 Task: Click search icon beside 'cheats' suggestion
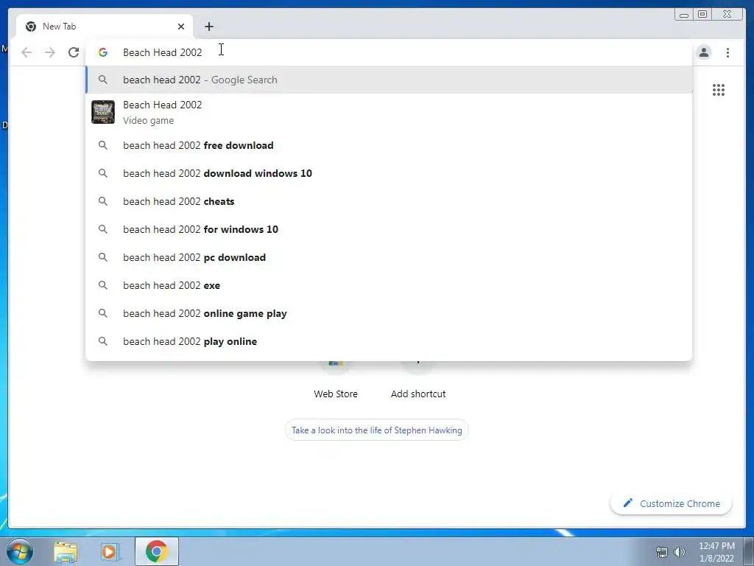pos(103,201)
